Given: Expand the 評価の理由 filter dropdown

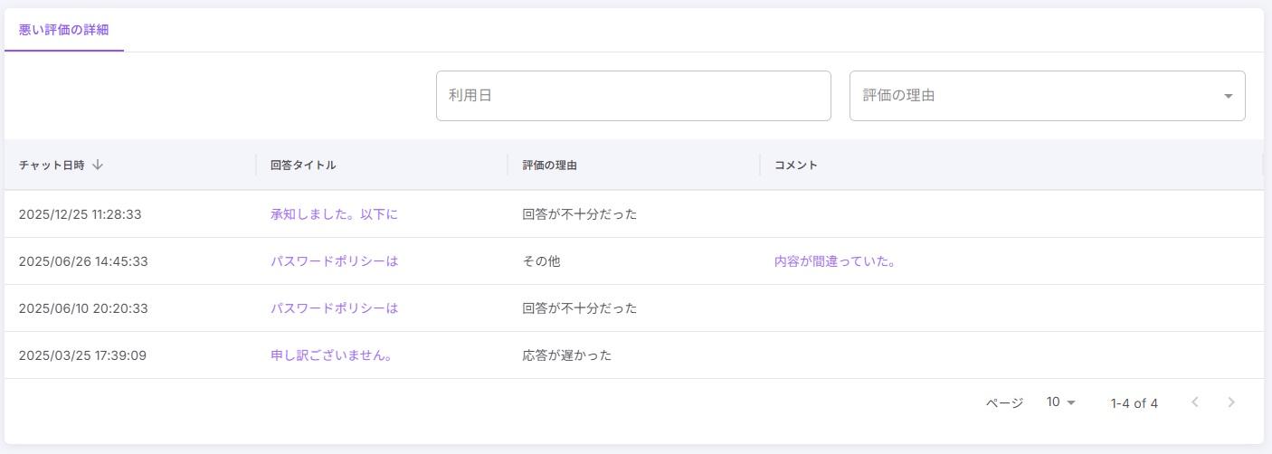Looking at the screenshot, I should (1047, 96).
